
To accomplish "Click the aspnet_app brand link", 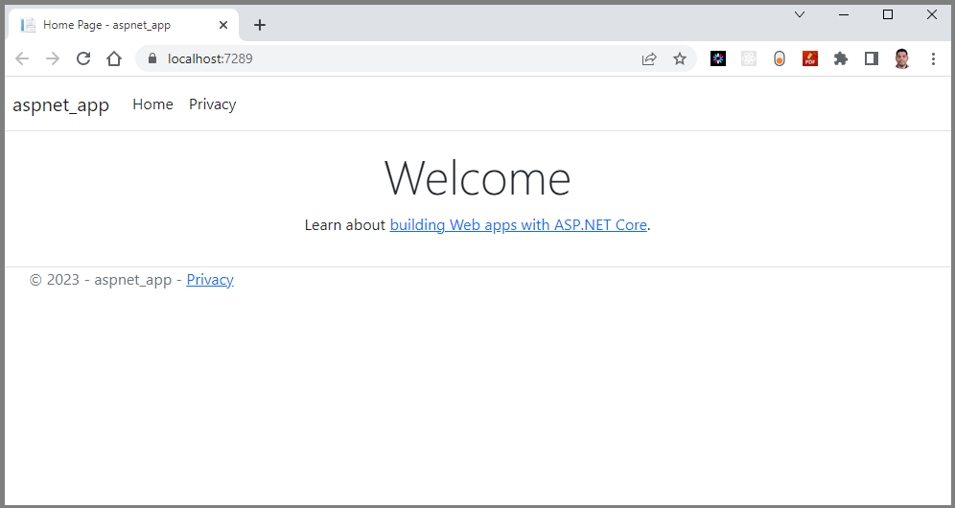I will coord(61,104).
